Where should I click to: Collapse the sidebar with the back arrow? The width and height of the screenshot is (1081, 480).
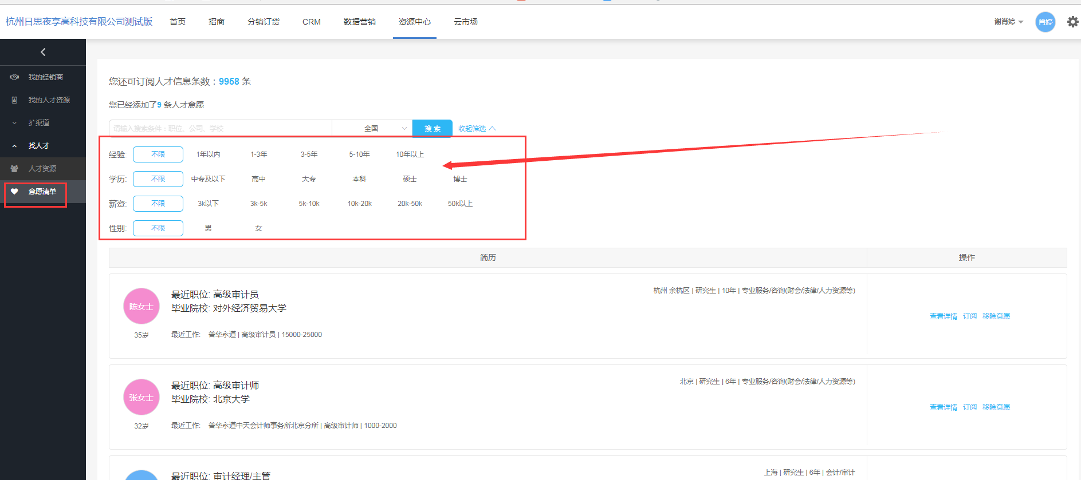[43, 52]
